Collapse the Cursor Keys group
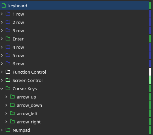The image size is (153, 135). pos(2,89)
